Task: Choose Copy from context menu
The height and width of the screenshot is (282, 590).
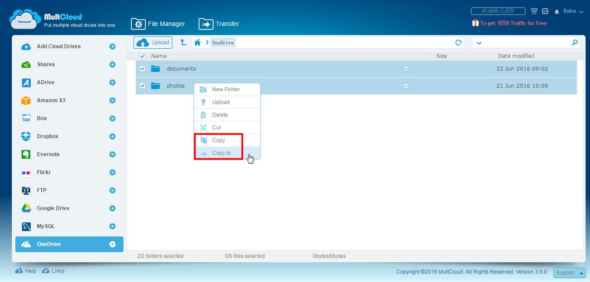Action: click(x=227, y=140)
